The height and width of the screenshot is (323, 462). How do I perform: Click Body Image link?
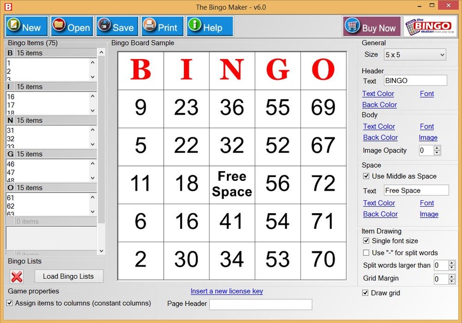428,138
